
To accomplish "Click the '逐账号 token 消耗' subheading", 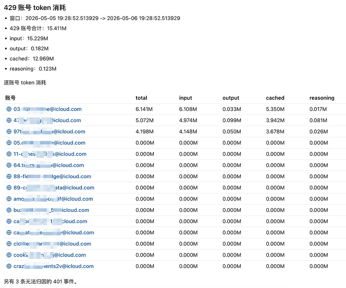I will tap(25, 83).
